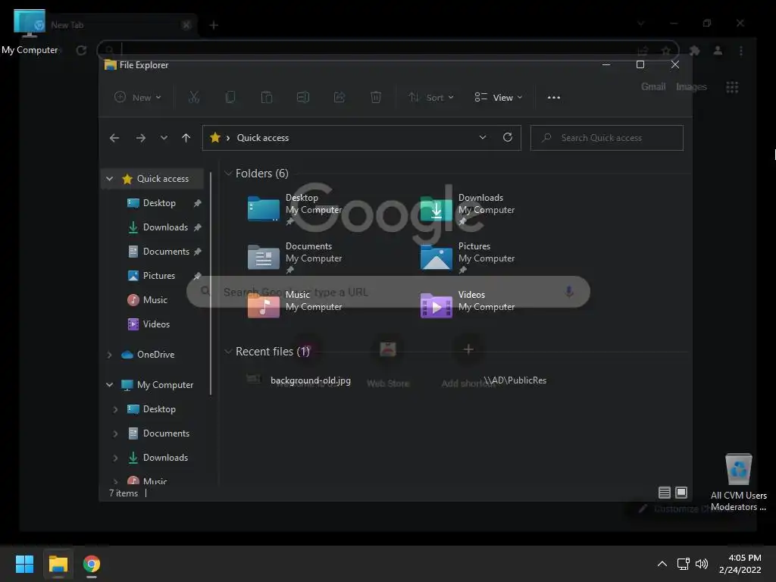This screenshot has height=582, width=776.
Task: Select Downloads in Quick access sidebar
Action: (x=164, y=227)
